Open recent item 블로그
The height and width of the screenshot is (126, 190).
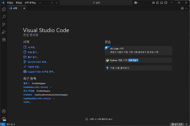[x=26, y=83]
